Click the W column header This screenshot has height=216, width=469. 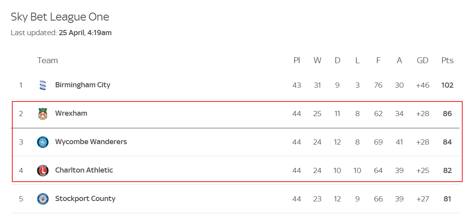coord(317,60)
